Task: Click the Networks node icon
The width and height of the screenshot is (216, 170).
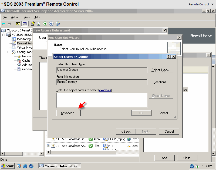Action: click(19, 56)
